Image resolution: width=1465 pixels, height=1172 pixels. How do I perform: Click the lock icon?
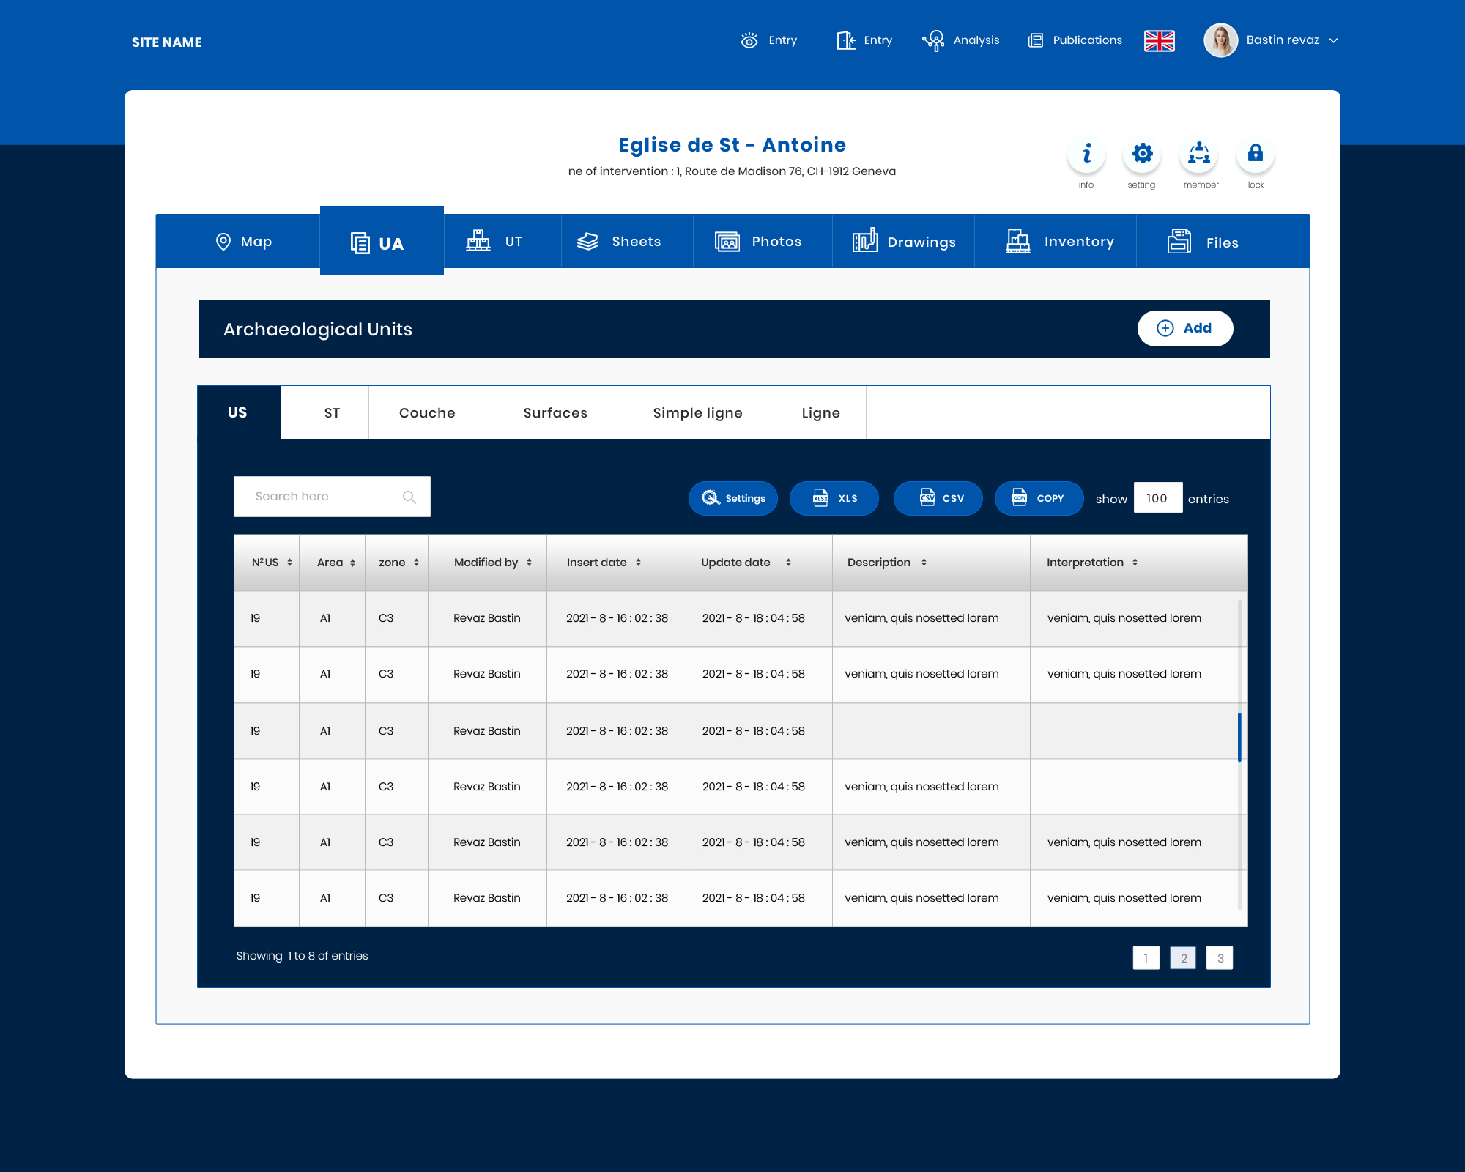tap(1256, 155)
